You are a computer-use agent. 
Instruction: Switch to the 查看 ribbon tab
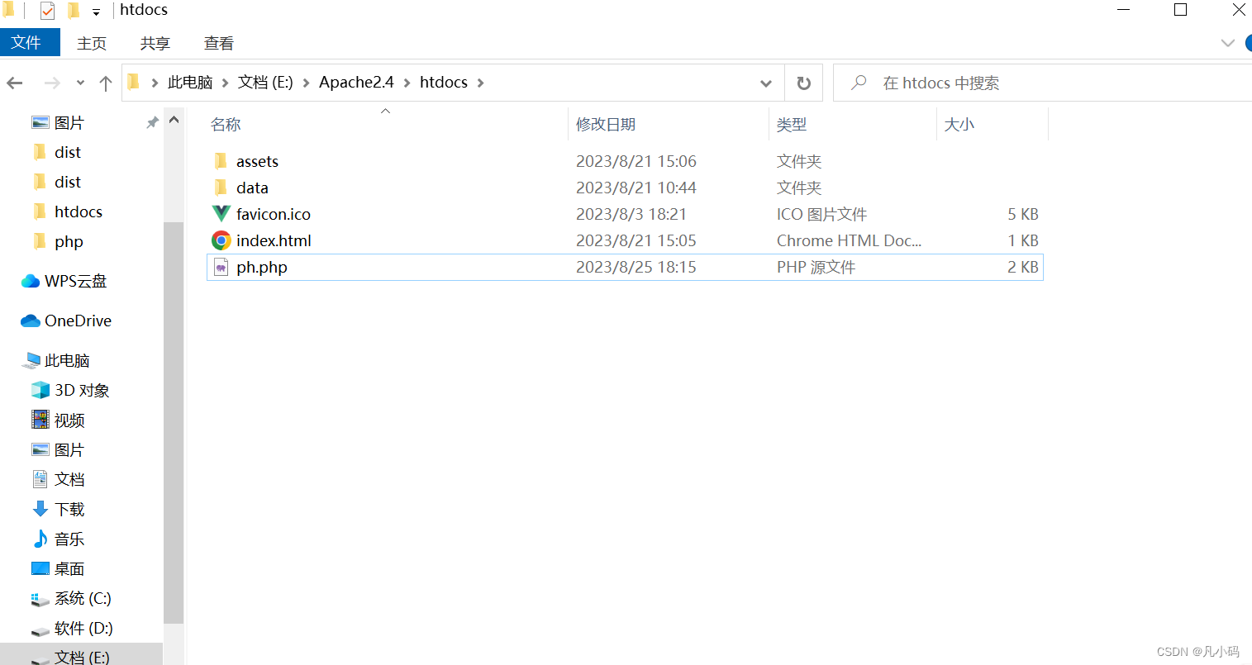click(217, 43)
